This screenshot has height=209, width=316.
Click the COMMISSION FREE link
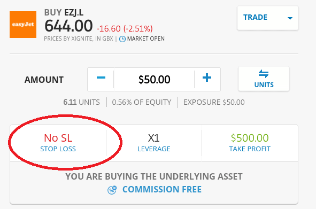162,189
